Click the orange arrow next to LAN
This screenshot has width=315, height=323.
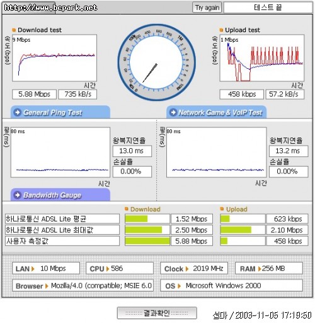33,269
